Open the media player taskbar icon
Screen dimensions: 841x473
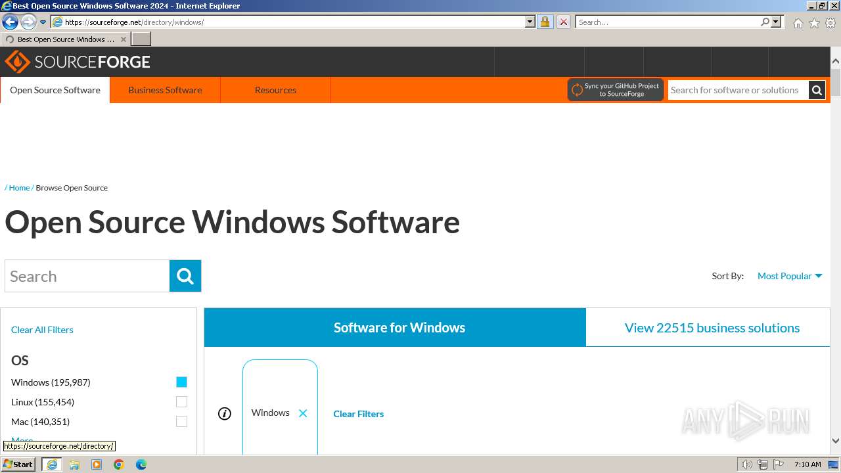pyautogui.click(x=97, y=464)
